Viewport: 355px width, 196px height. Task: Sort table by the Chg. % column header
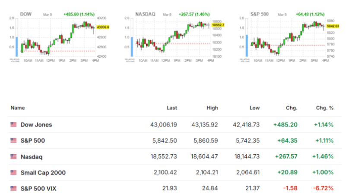(x=325, y=108)
